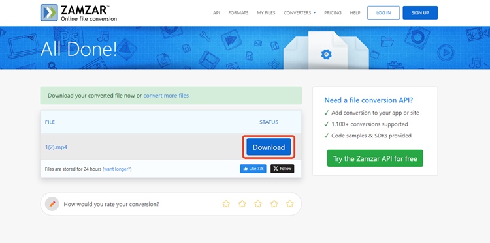Viewport: 490px width, 243px height.
Task: Go to MY FILES
Action: click(266, 13)
